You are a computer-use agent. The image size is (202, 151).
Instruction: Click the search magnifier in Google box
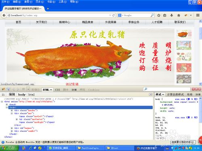pos(152,15)
